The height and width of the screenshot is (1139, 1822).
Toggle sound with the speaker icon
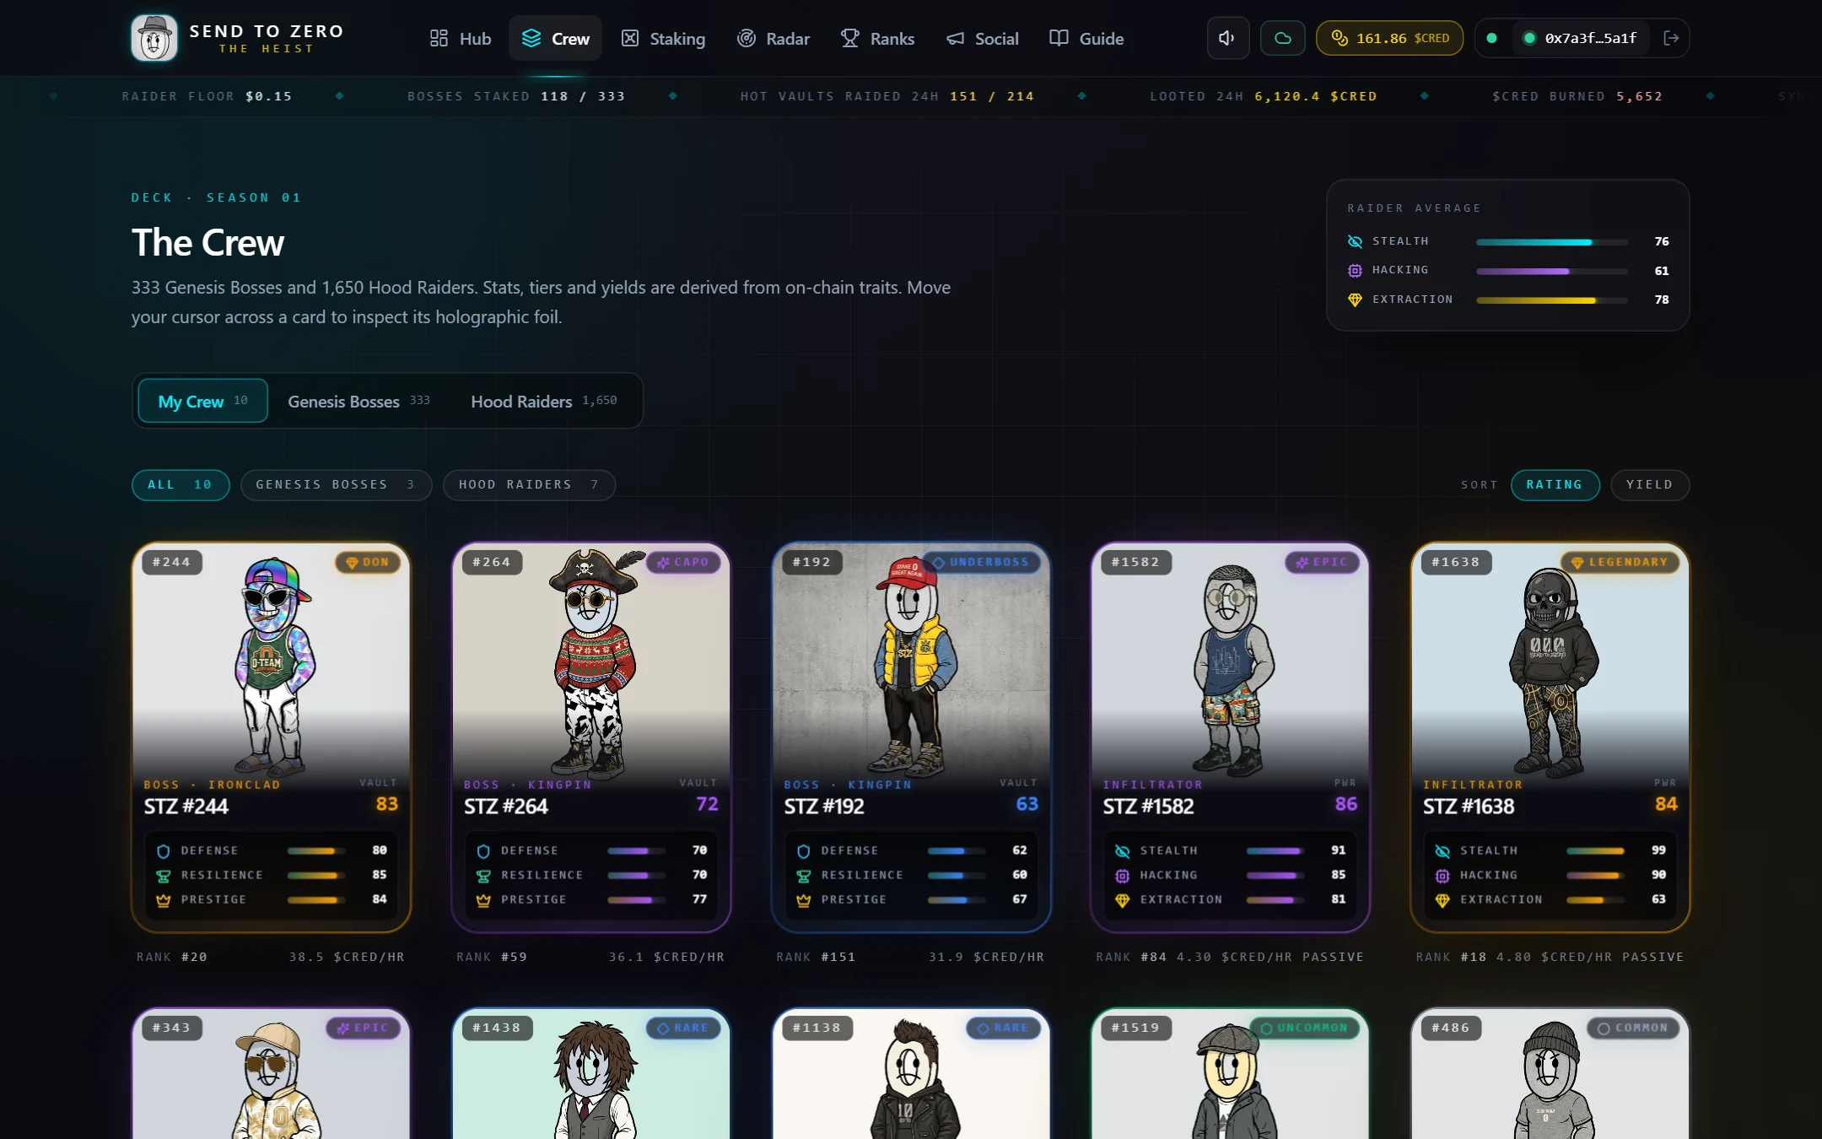click(1227, 38)
